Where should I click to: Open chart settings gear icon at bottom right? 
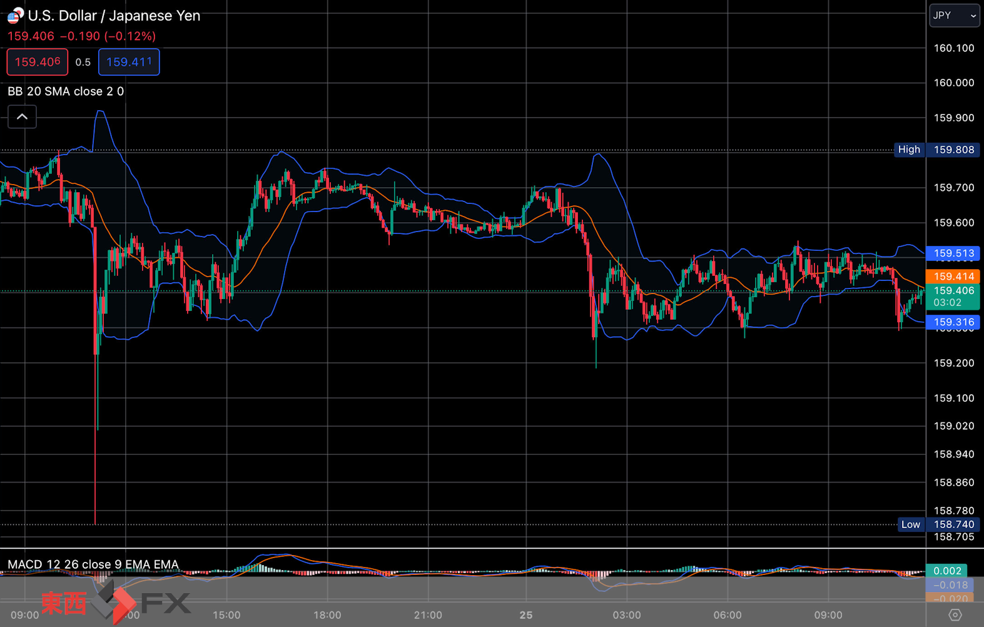tap(955, 615)
